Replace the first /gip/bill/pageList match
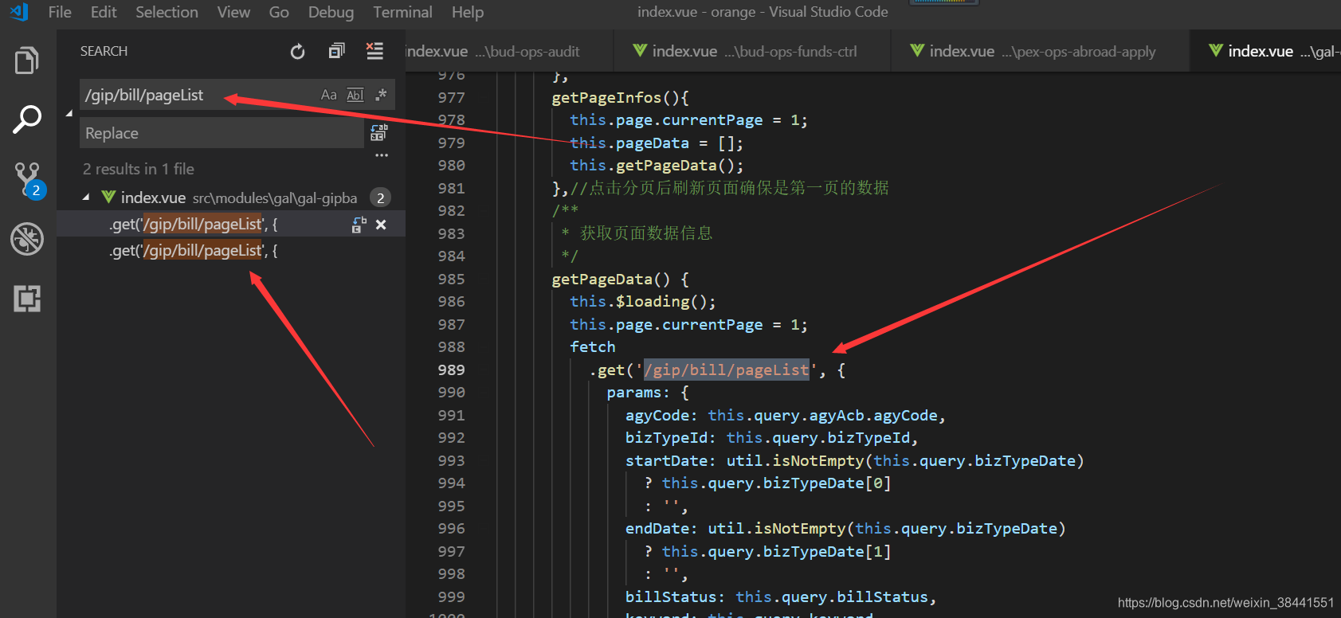 tap(359, 225)
